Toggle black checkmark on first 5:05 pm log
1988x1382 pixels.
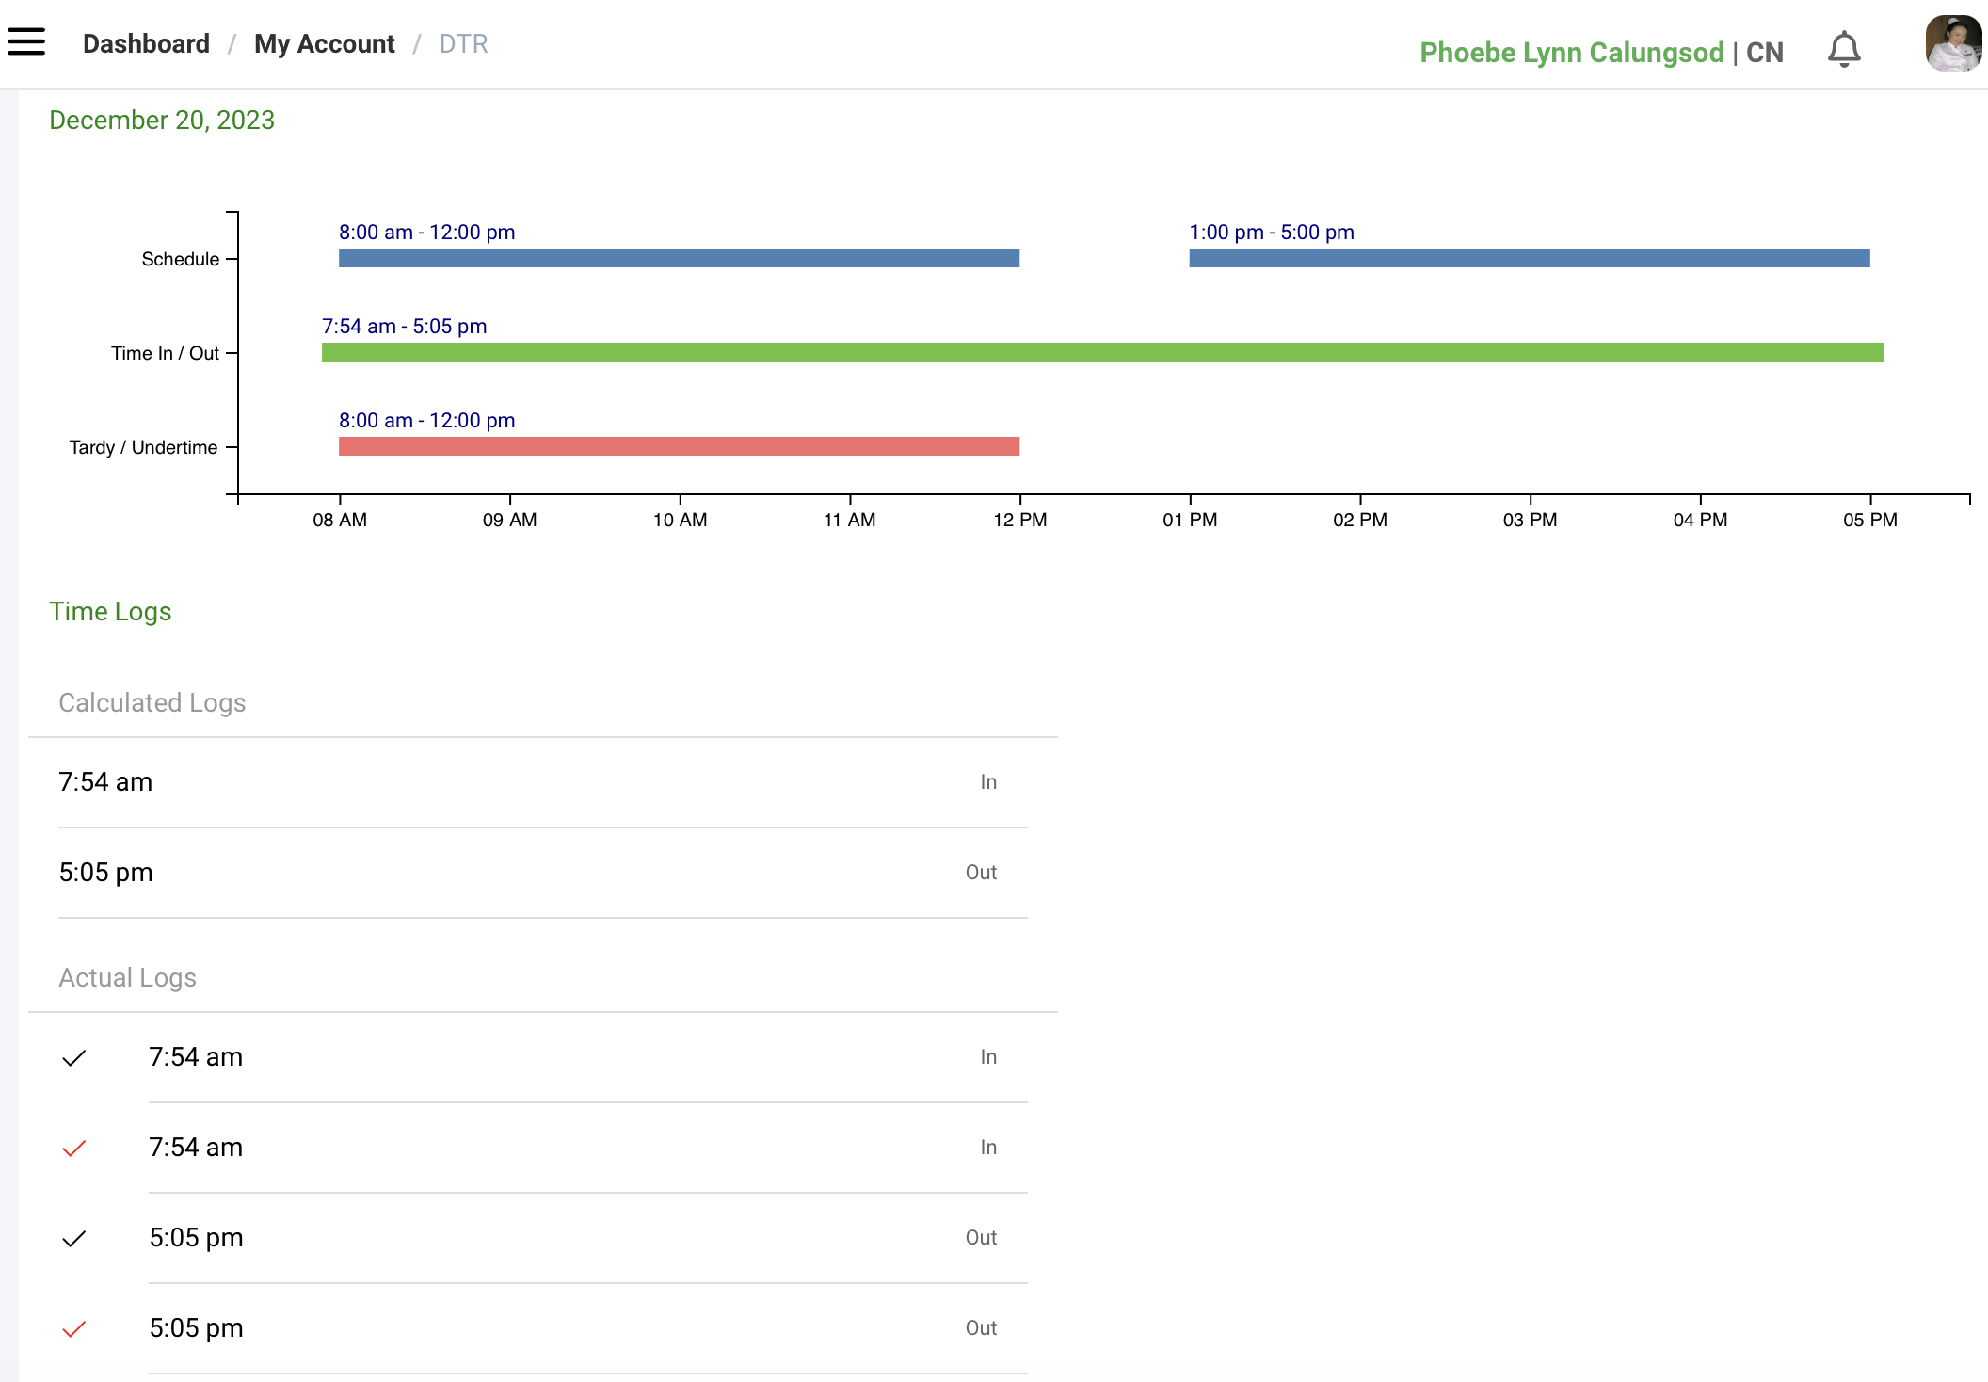[x=74, y=1239]
